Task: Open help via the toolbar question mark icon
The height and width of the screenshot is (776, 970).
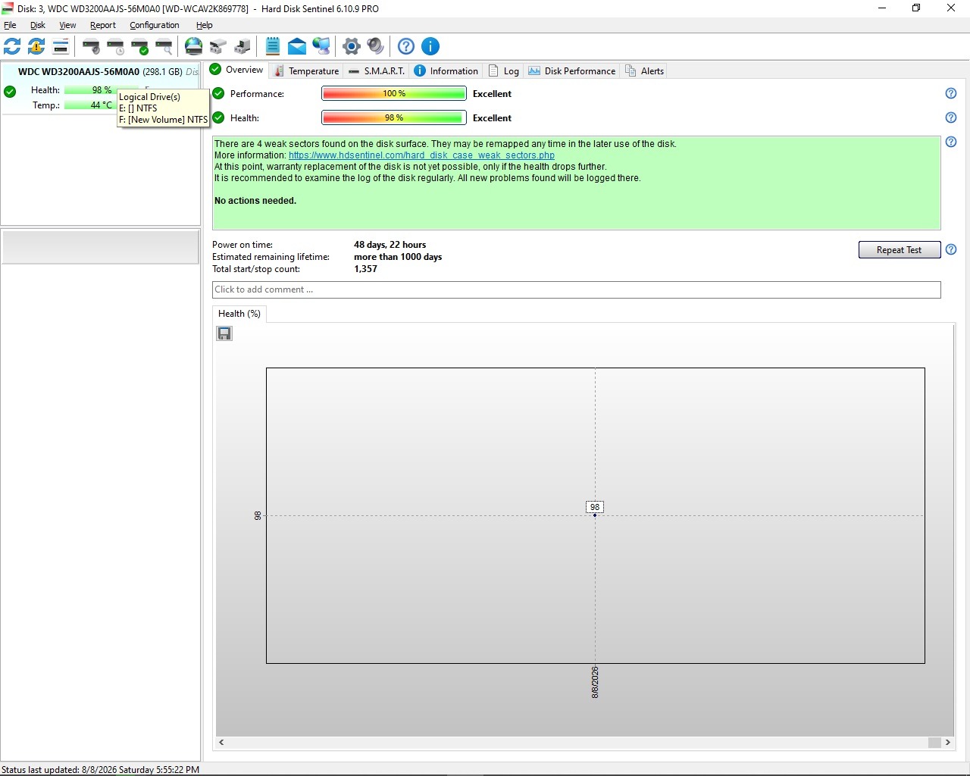Action: click(406, 46)
